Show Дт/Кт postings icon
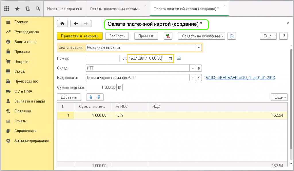This screenshot has width=294, height=171. pos(168,36)
